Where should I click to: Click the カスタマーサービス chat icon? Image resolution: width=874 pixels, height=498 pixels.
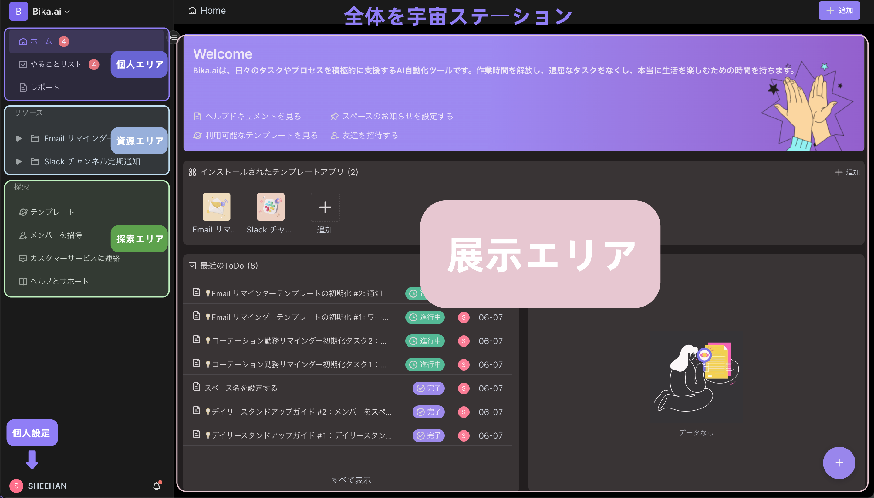pos(23,258)
